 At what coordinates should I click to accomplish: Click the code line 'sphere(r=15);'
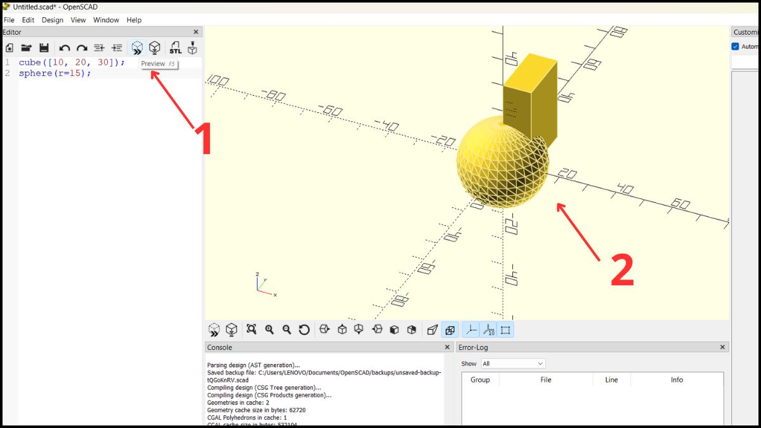[55, 73]
